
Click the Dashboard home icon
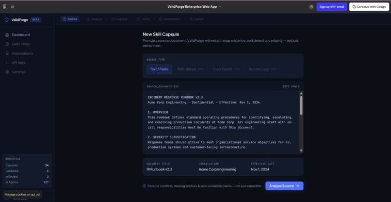(x=7, y=34)
